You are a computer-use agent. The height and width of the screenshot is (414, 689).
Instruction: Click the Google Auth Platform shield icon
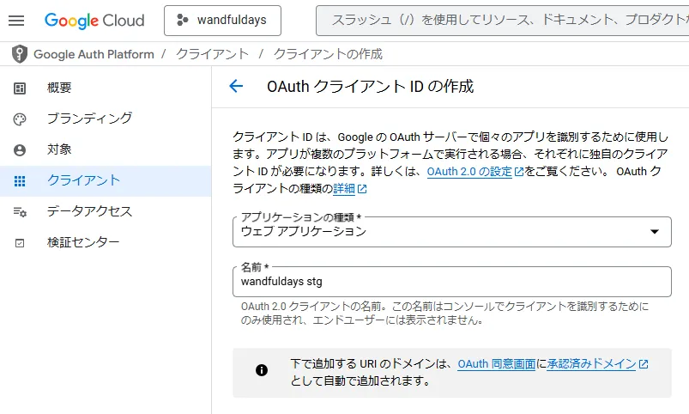coord(20,54)
